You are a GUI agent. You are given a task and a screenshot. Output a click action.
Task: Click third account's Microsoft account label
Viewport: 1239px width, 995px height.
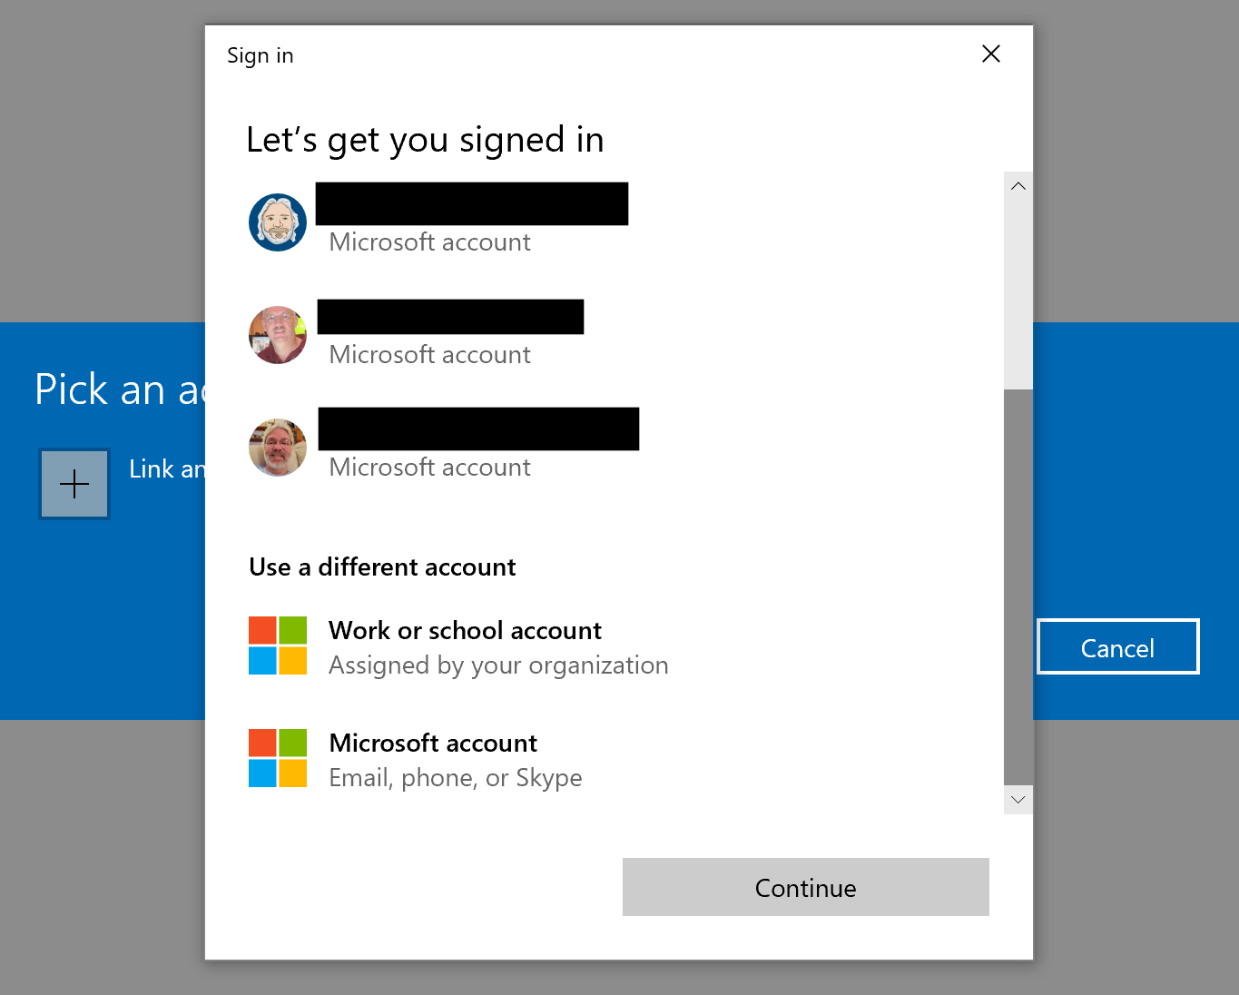tap(429, 468)
